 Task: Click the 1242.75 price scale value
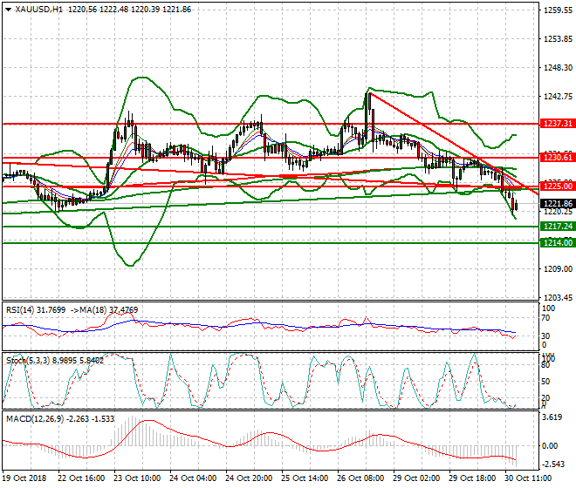click(558, 97)
